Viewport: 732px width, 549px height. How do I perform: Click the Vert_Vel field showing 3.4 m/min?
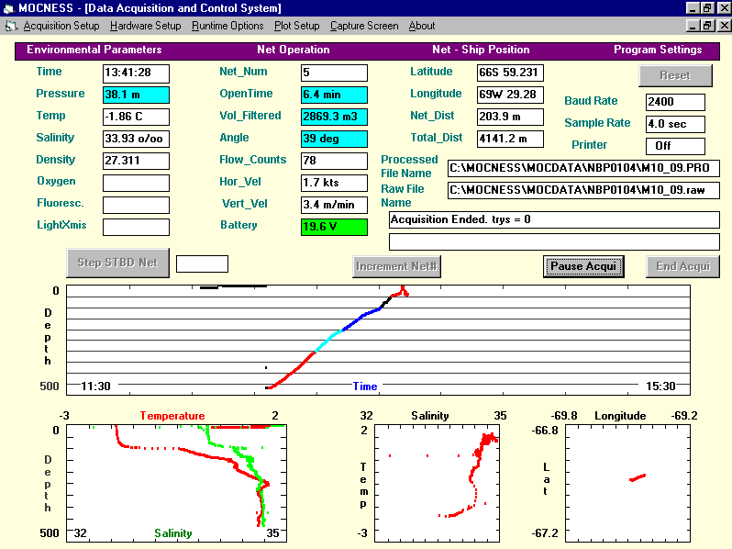click(334, 205)
